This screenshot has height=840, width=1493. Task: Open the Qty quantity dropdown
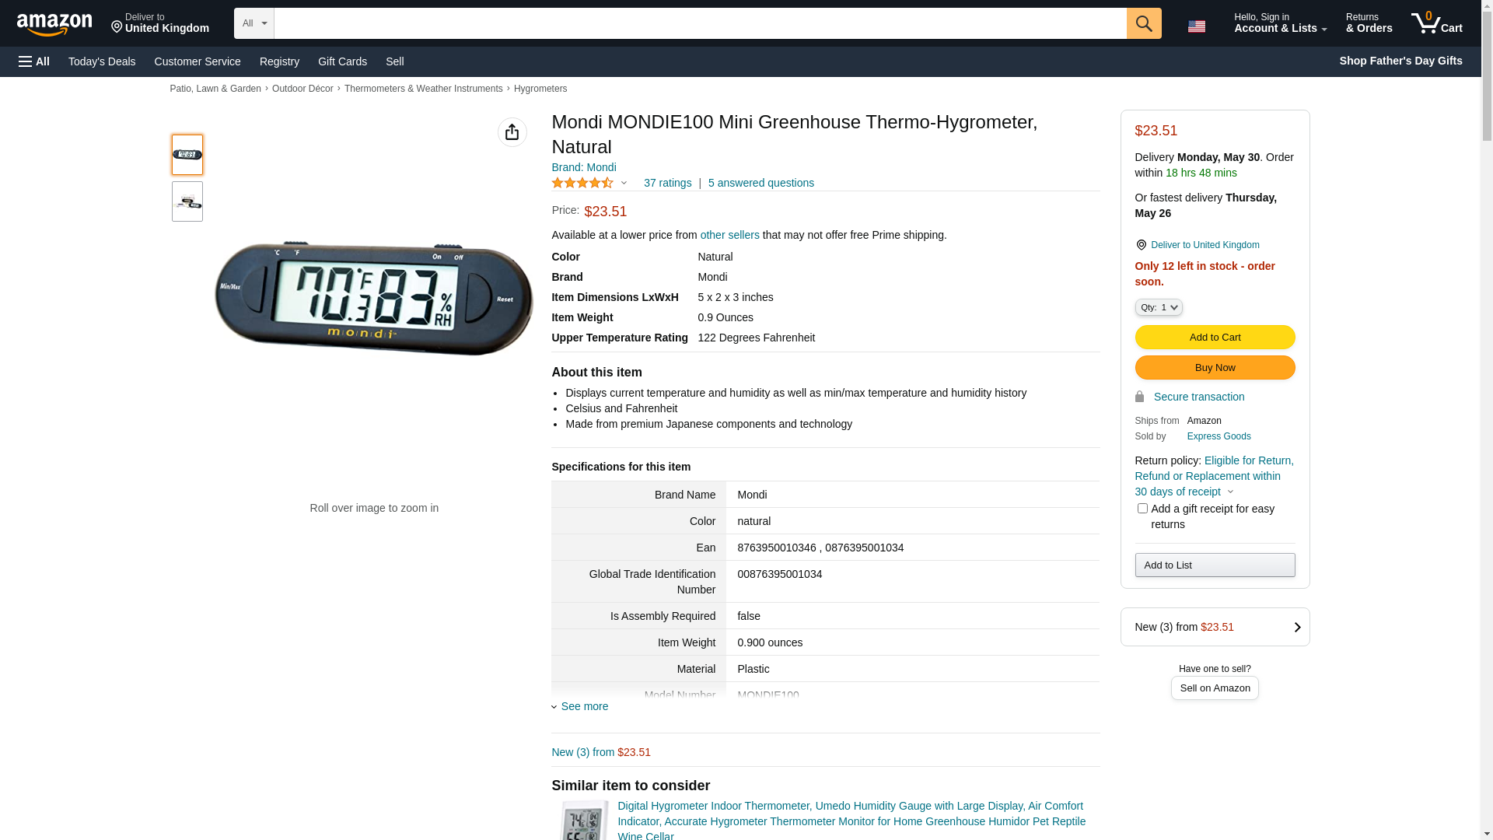[1158, 308]
